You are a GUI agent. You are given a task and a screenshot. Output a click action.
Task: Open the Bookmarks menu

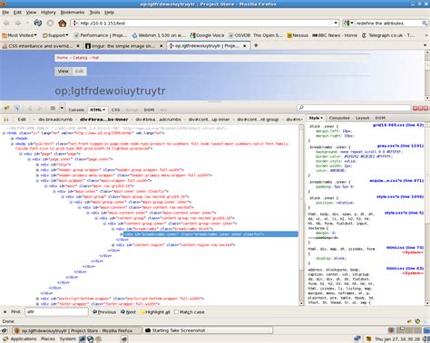click(73, 13)
